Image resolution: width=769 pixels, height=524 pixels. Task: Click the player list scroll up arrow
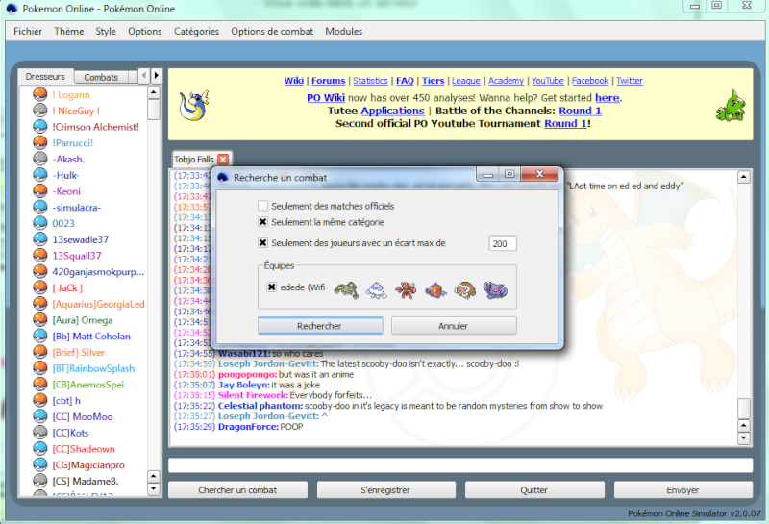[x=154, y=92]
